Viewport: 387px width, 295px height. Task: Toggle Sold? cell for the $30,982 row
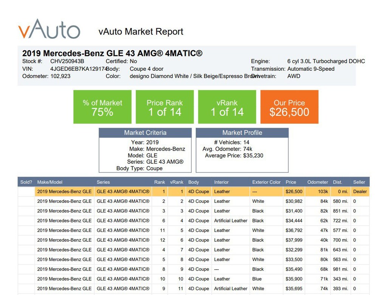[26, 202]
